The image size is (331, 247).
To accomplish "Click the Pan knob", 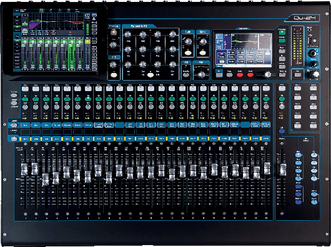I will tap(201, 74).
